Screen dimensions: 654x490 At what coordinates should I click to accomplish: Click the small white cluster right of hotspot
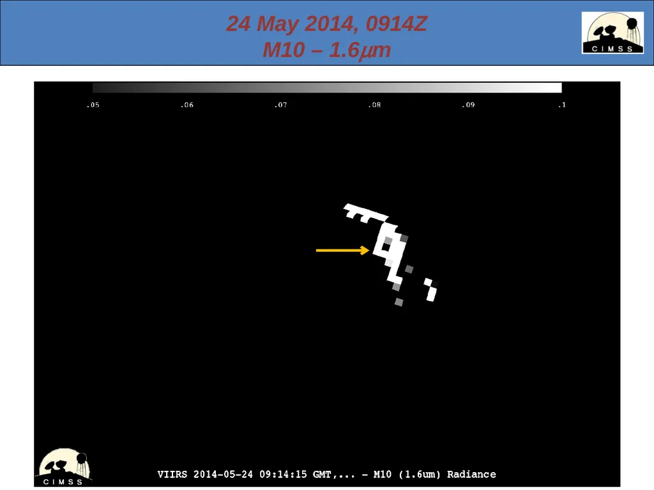coord(431,290)
